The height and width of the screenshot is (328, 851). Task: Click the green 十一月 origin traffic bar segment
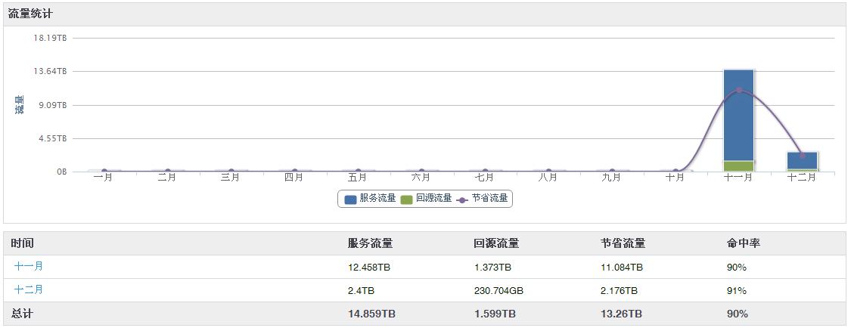pos(738,166)
